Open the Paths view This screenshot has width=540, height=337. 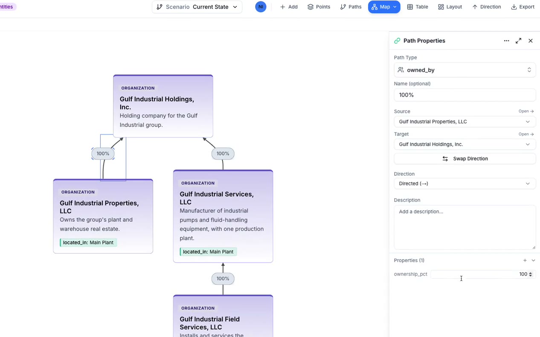[x=351, y=7]
